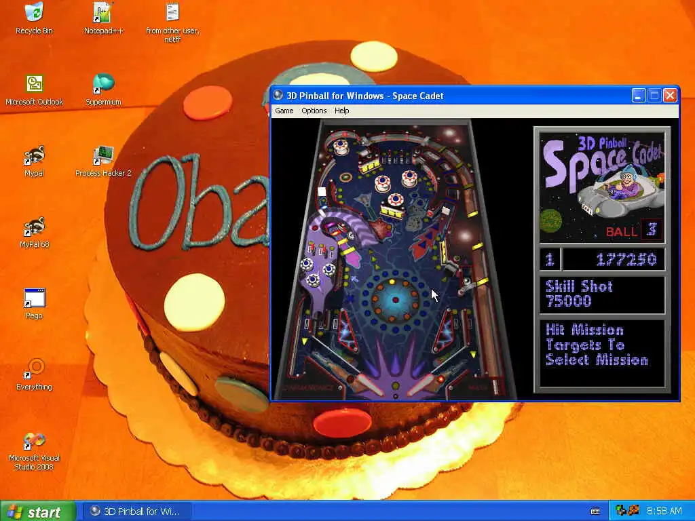The image size is (695, 521).
Task: Click the Start button
Action: 38,512
